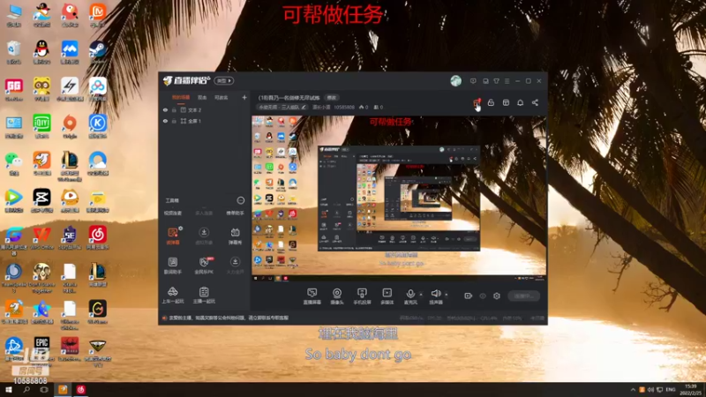Open the mode switch pill beside the logo

coord(224,80)
